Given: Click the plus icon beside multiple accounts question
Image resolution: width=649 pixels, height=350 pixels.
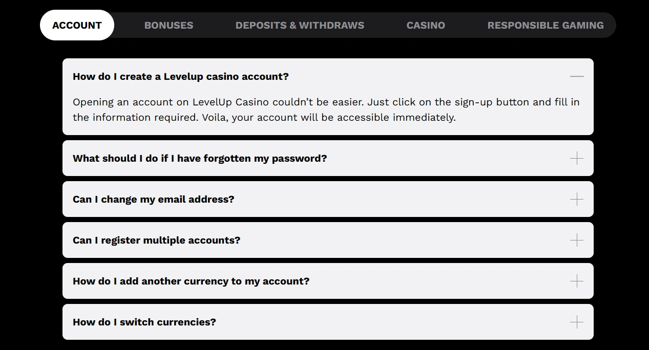Looking at the screenshot, I should coord(577,240).
